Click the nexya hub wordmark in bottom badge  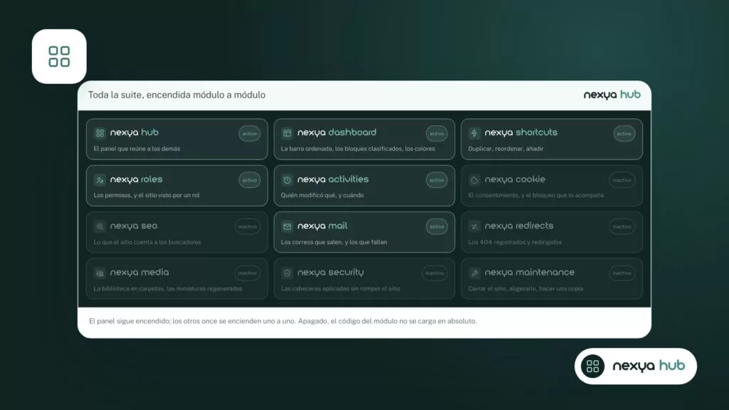[649, 366]
